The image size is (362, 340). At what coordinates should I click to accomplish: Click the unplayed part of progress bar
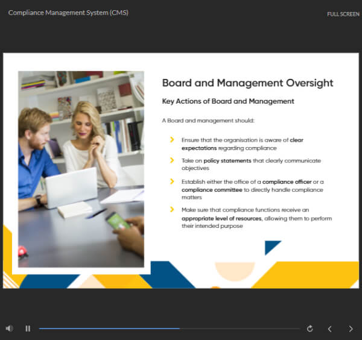tap(240, 329)
